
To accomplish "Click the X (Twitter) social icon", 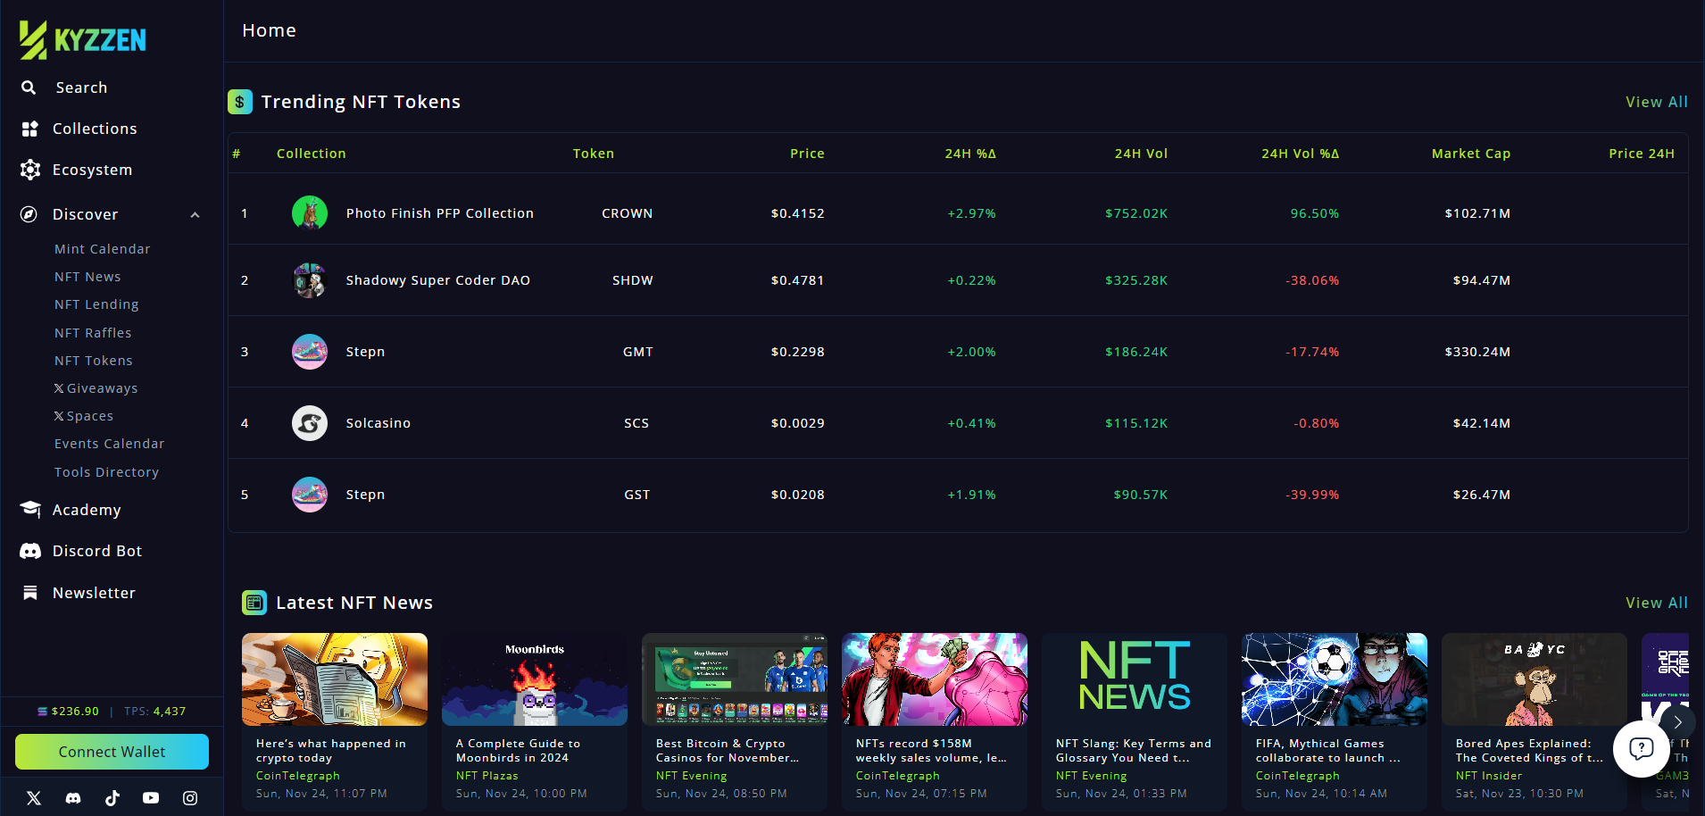I will [34, 798].
